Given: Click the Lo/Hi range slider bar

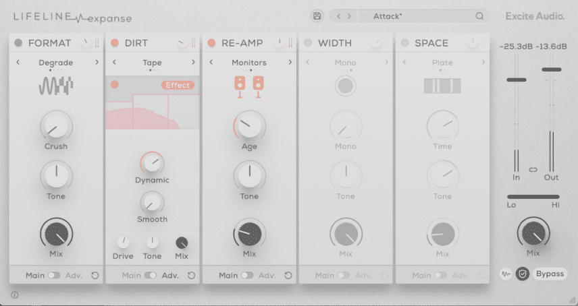Looking at the screenshot, I should [x=533, y=197].
